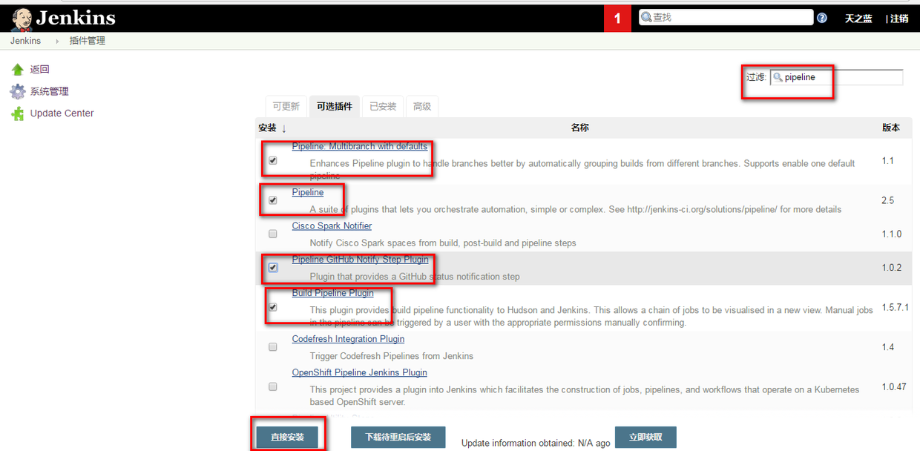Focus the 查找 search box in header
Viewport: 920px width, 451px height.
coord(726,18)
